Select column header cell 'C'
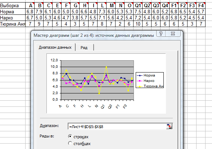The image size is (212, 149). [x=48, y=5]
